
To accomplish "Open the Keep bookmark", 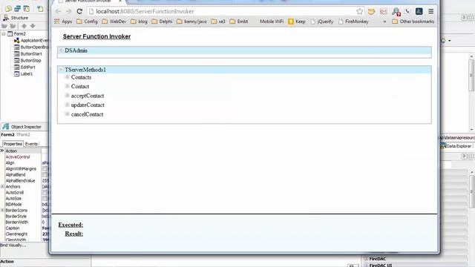I will (297, 22).
